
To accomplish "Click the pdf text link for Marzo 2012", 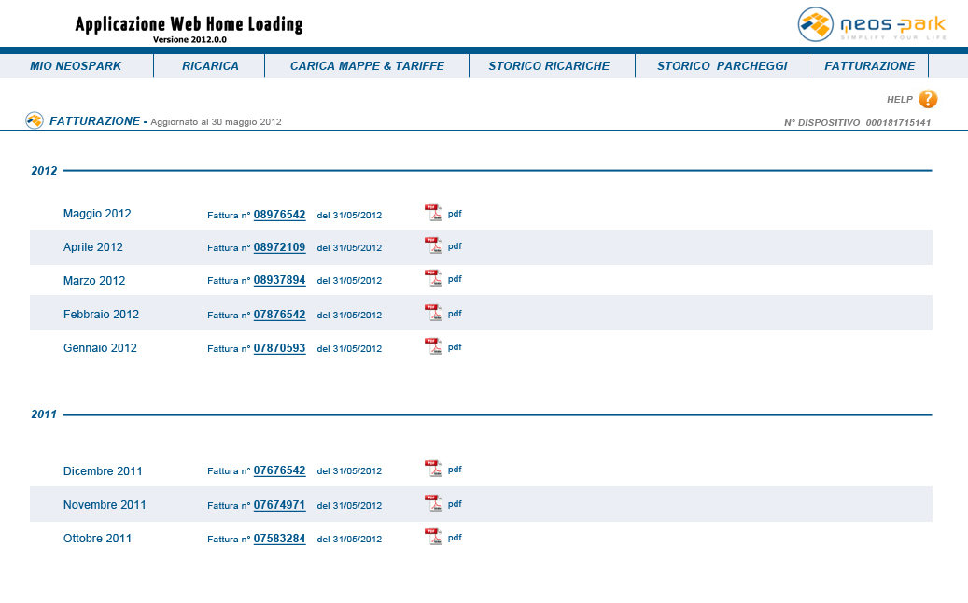I will 455,279.
